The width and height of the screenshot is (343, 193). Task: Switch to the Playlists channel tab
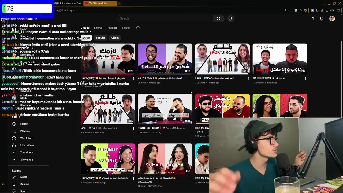112,28
